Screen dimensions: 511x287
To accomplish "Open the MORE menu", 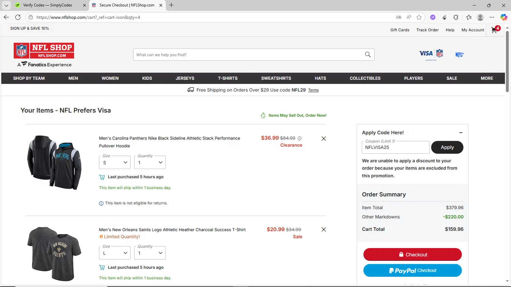I will tap(487, 78).
